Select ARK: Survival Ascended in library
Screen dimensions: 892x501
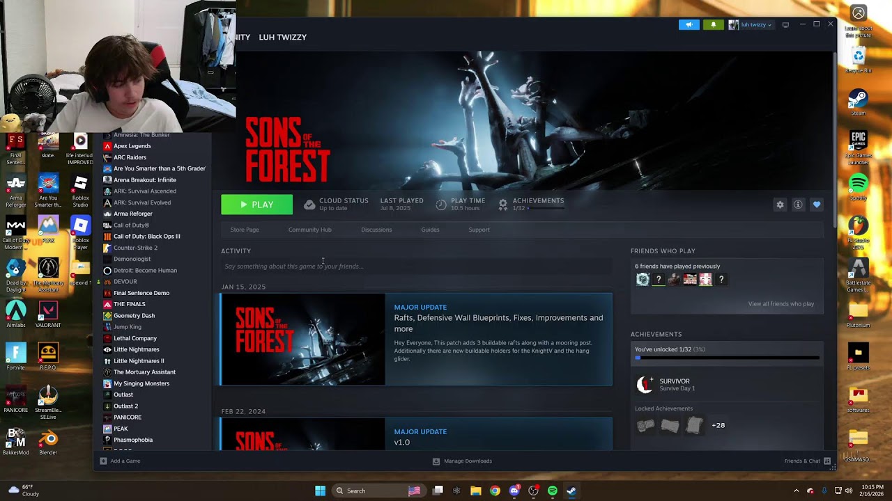(145, 191)
